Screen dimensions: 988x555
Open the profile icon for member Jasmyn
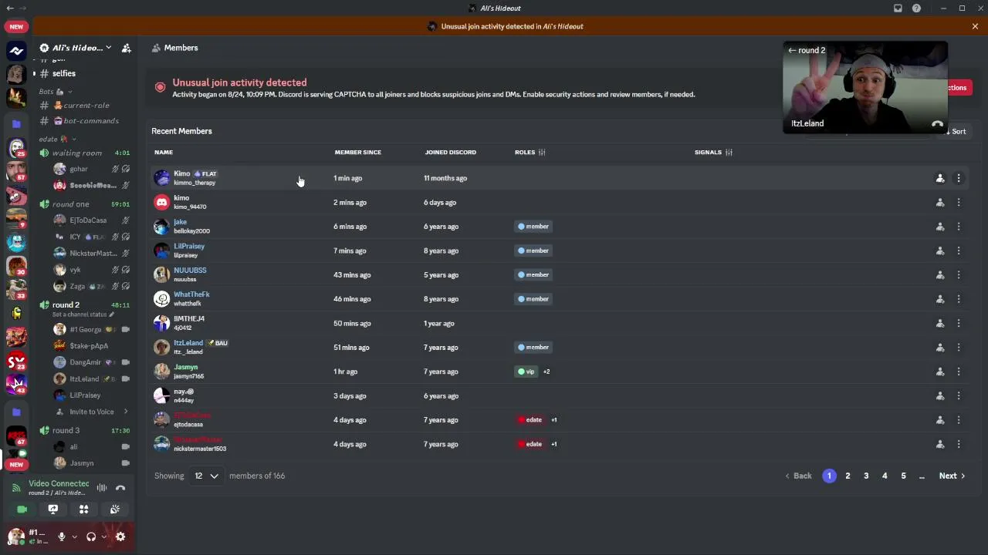point(940,372)
